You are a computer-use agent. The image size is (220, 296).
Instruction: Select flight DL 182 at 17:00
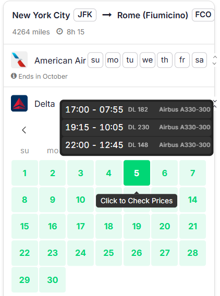[x=137, y=109]
